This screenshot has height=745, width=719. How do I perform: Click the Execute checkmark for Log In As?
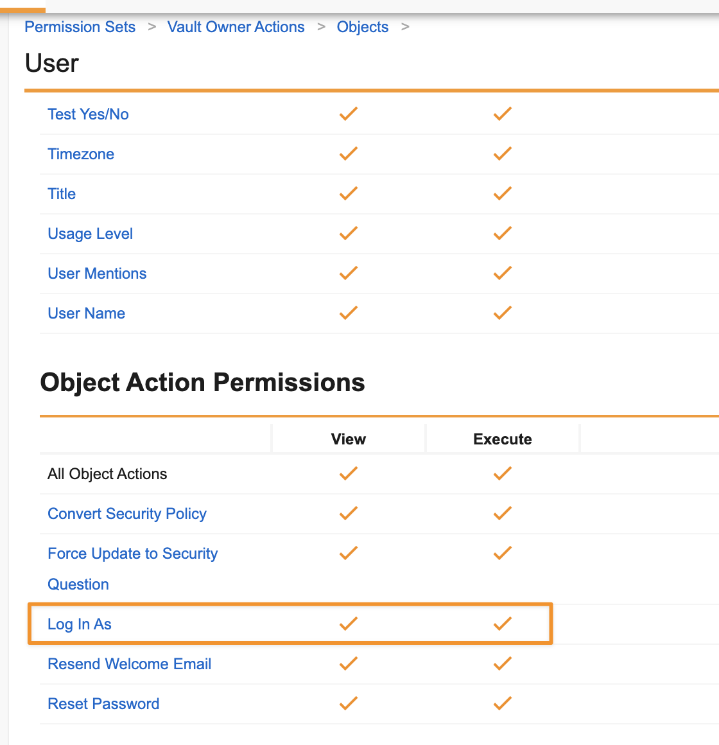(502, 624)
